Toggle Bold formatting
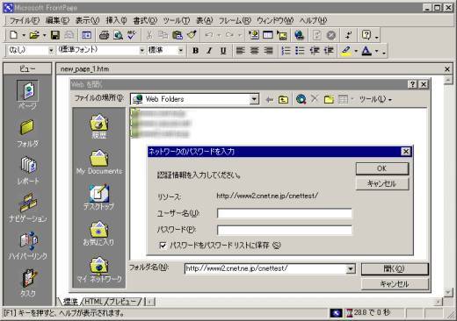This screenshot has height=321, width=457. tap(195, 51)
